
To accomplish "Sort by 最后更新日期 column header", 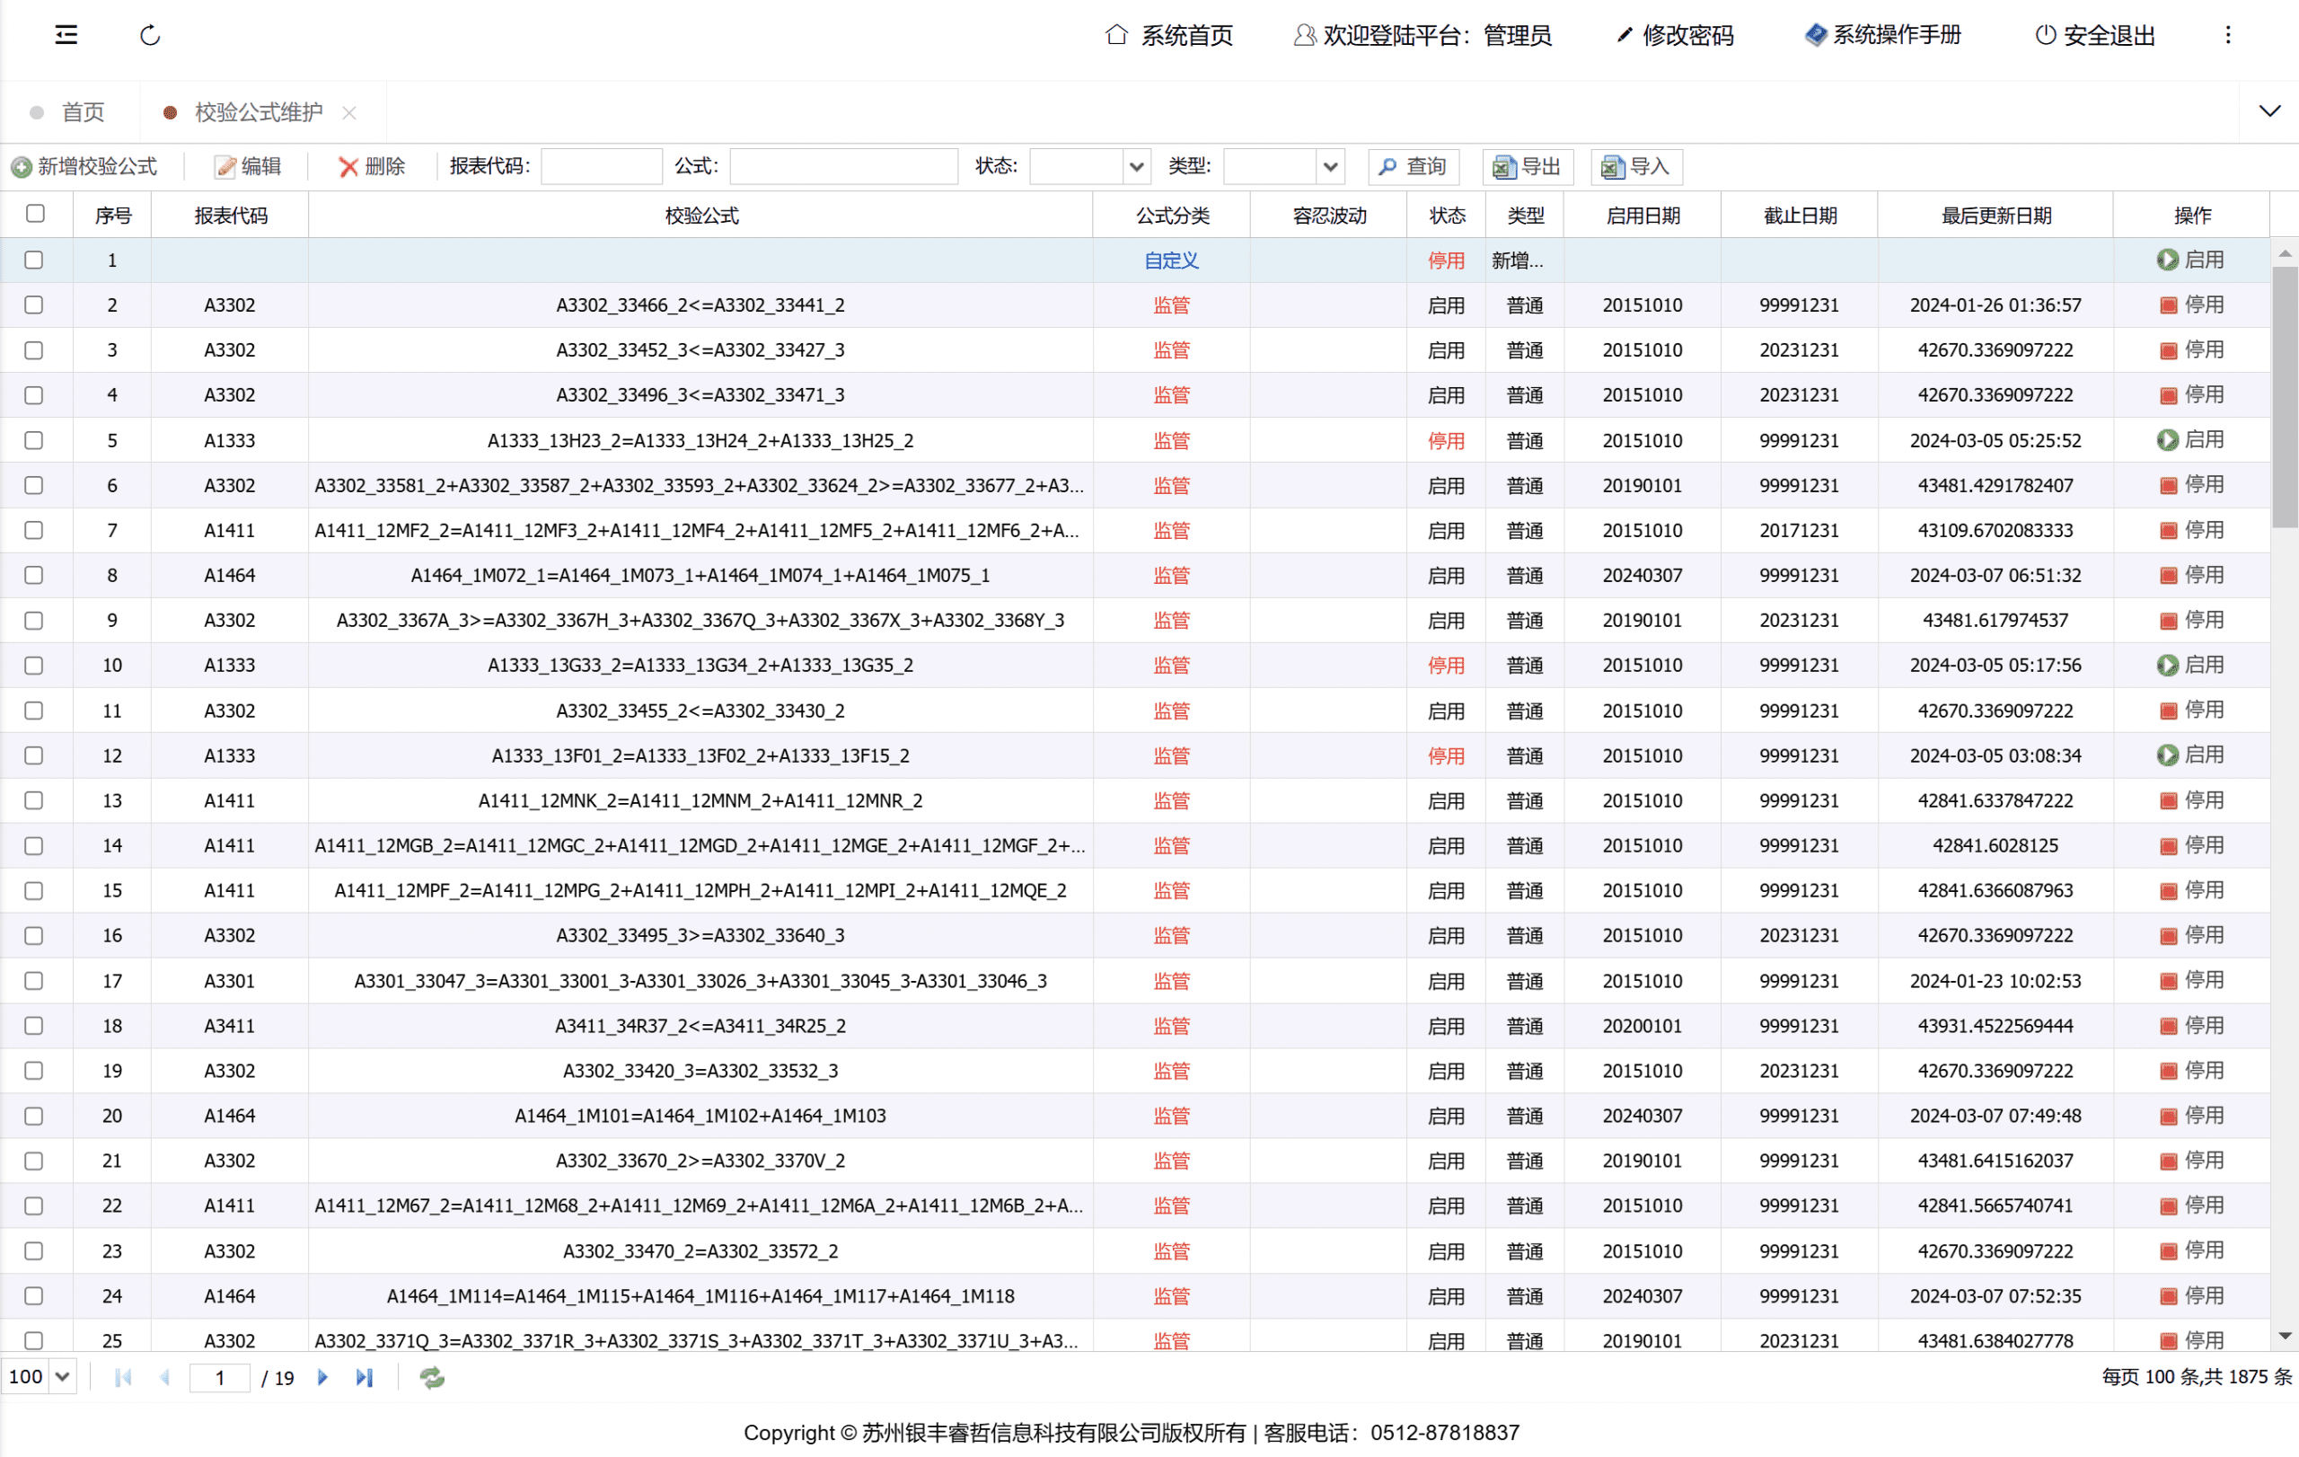I will tap(1995, 215).
